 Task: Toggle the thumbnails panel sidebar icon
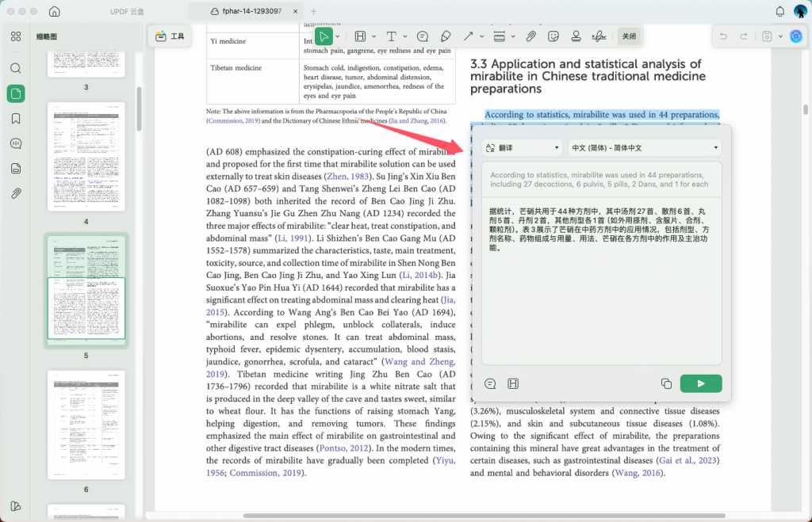(16, 93)
